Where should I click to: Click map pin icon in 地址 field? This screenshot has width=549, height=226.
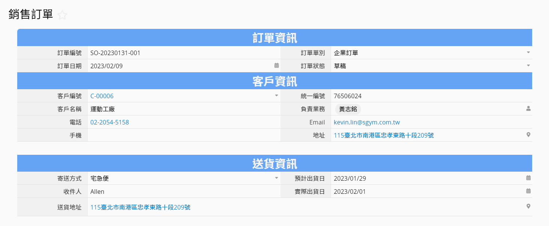click(528, 135)
